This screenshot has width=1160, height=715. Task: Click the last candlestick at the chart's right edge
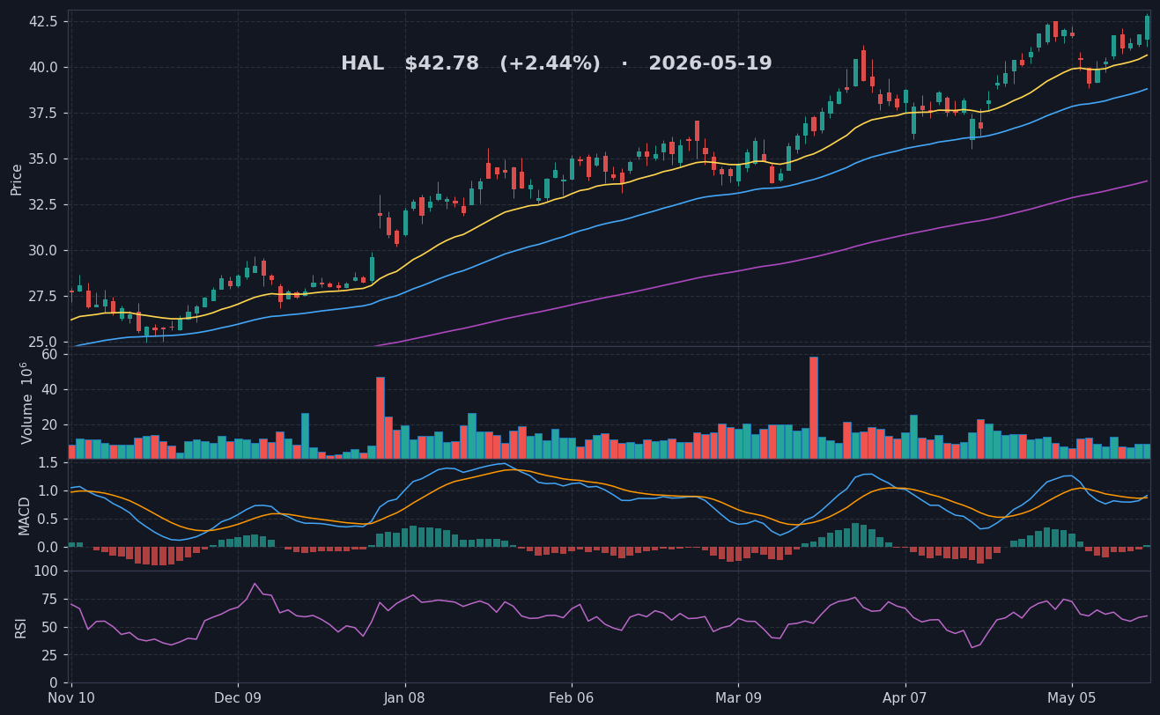tap(1147, 28)
